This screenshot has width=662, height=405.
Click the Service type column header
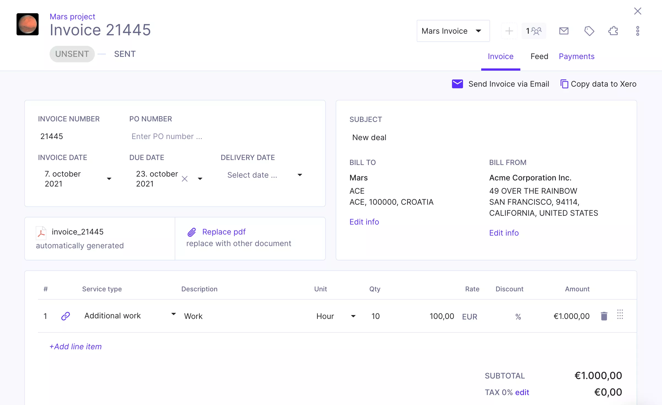pyautogui.click(x=102, y=289)
